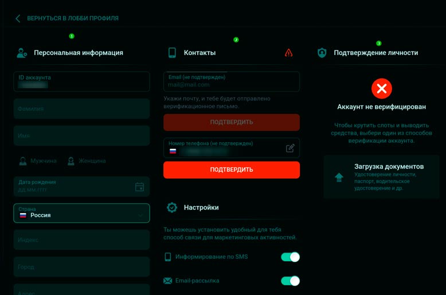
Task: Click the upload arrow icon for documents
Action: [339, 177]
